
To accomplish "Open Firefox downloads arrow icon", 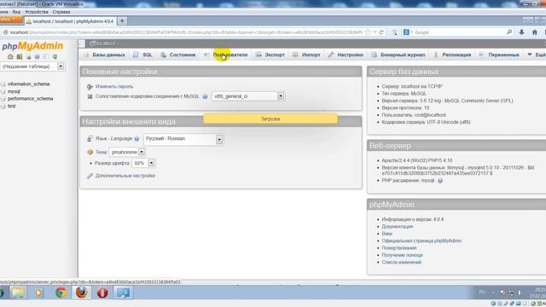I will point(521,32).
